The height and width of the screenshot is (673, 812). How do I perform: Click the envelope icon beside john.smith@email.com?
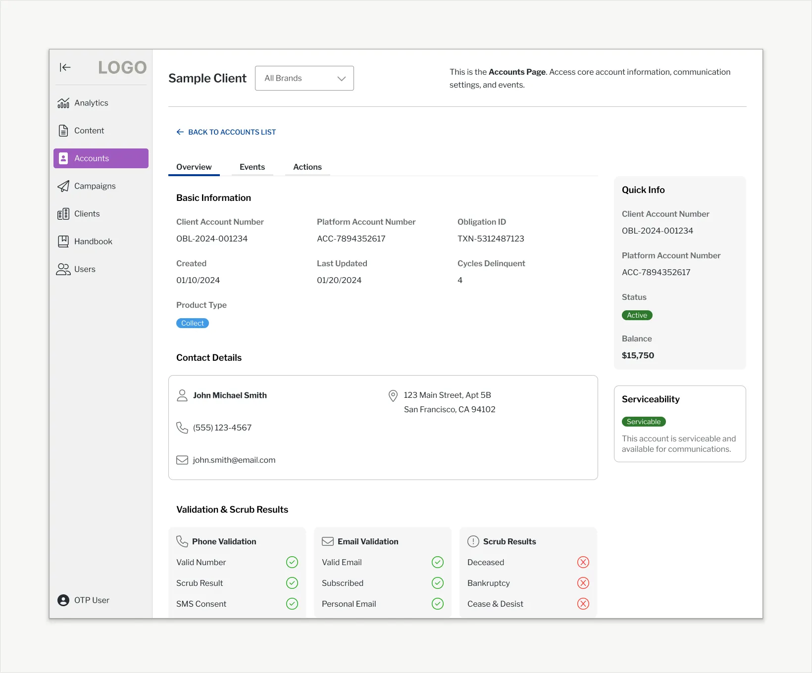(182, 460)
